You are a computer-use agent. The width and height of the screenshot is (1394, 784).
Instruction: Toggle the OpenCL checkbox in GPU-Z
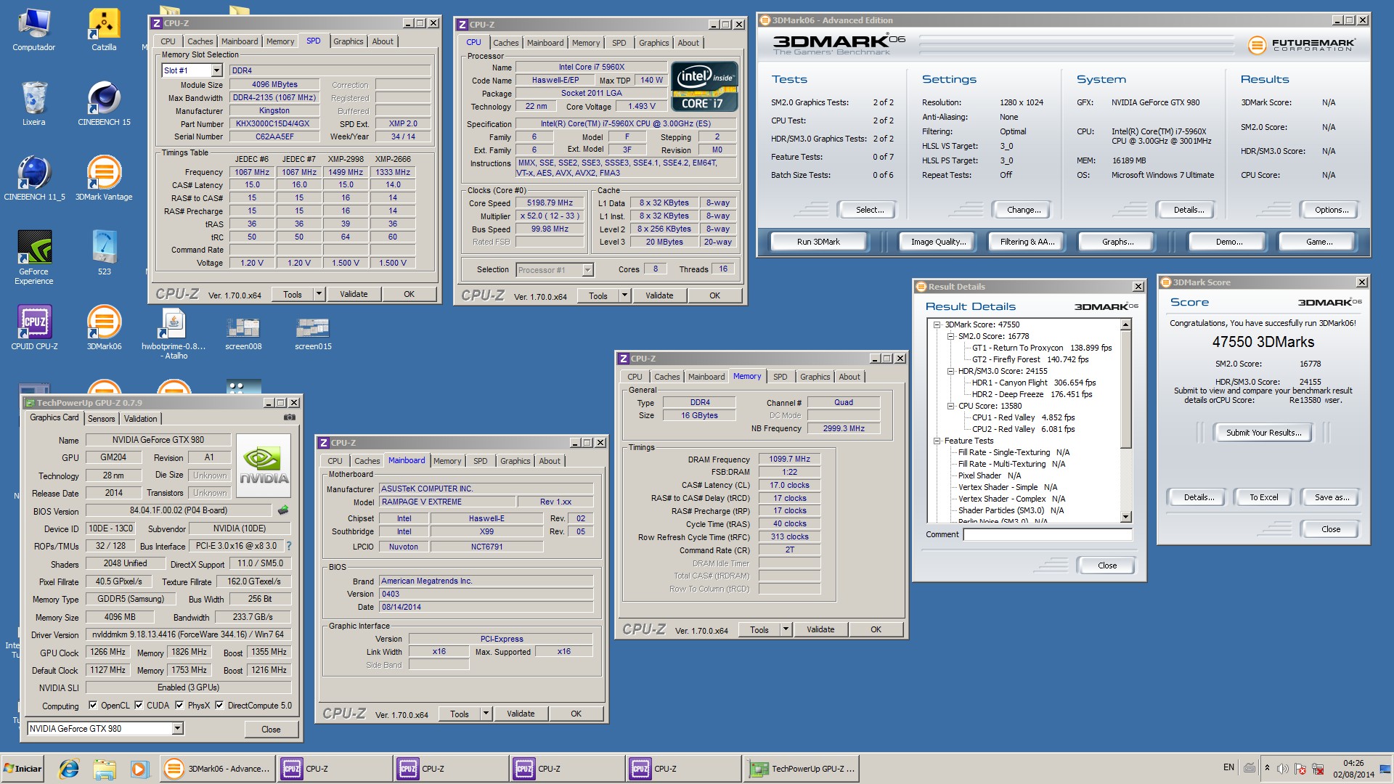pos(93,705)
